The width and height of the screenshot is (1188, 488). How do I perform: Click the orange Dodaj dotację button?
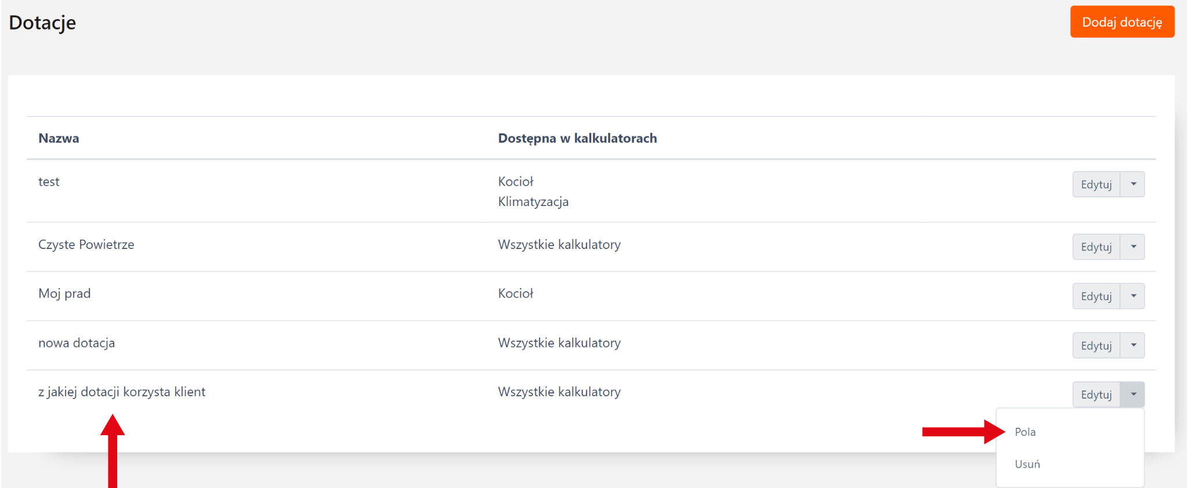click(1122, 22)
